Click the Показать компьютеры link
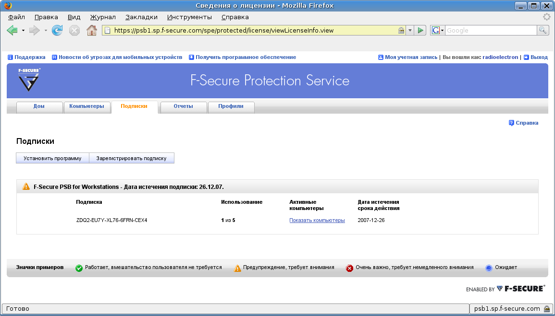555x316 pixels. coord(317,220)
